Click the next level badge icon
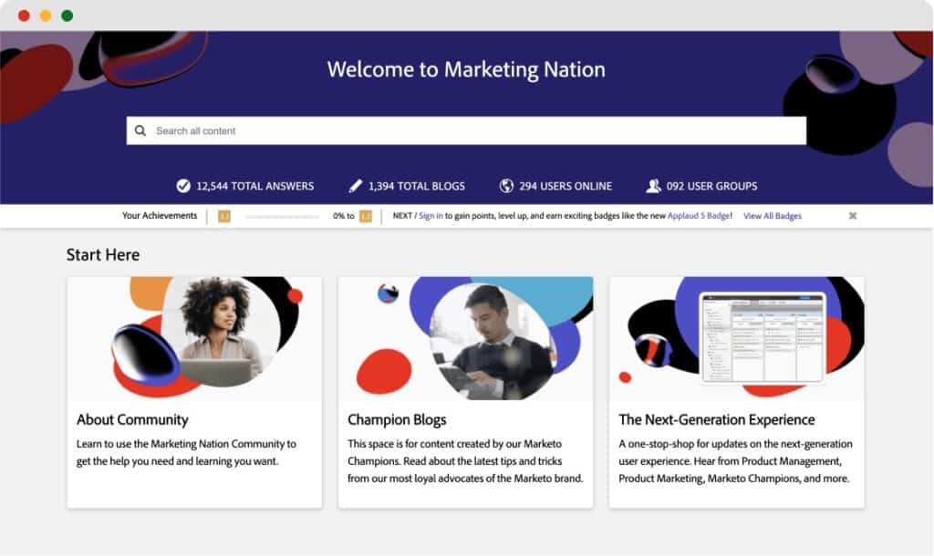Viewport: 934px width, 556px height. 366,216
